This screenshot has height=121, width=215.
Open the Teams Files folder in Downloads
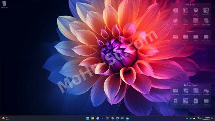coord(175,92)
